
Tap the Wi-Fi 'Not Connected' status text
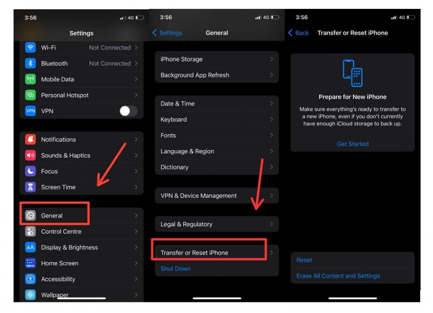click(110, 47)
